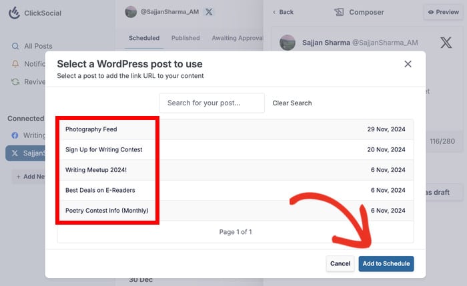The image size is (467, 286).
Task: Click the 20 Nov, 2024 date cell
Action: (x=386, y=149)
